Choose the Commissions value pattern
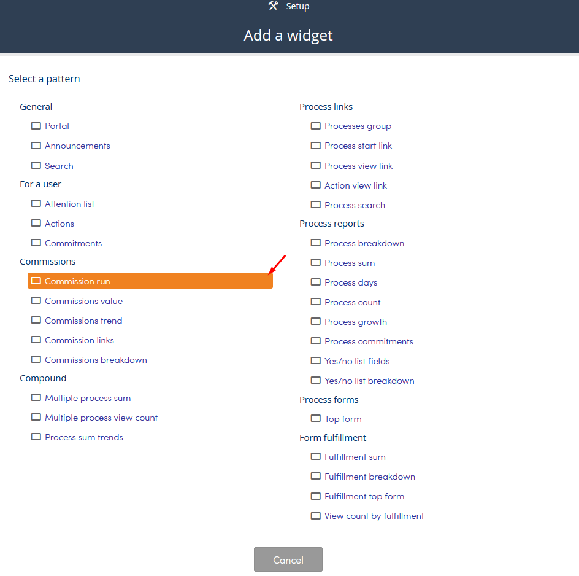The image size is (579, 576). click(x=84, y=301)
